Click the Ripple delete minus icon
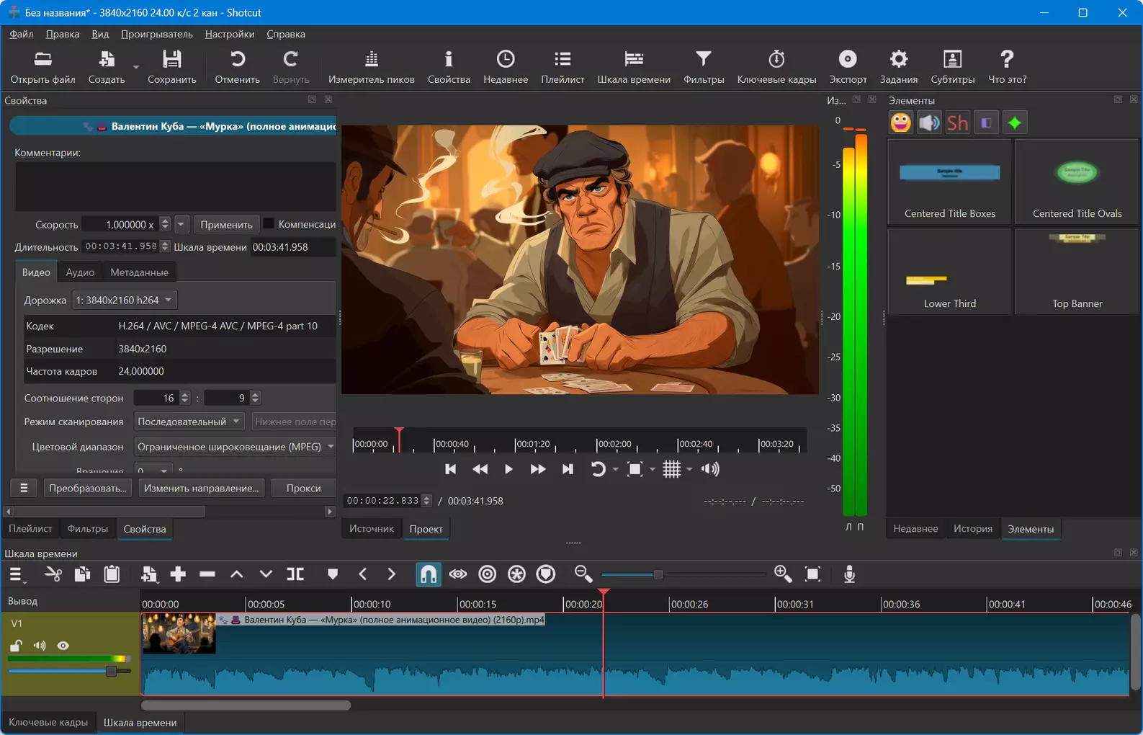Image resolution: width=1143 pixels, height=735 pixels. point(207,574)
